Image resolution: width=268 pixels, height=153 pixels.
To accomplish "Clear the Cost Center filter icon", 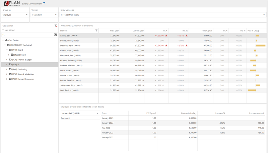I will point(56,26).
